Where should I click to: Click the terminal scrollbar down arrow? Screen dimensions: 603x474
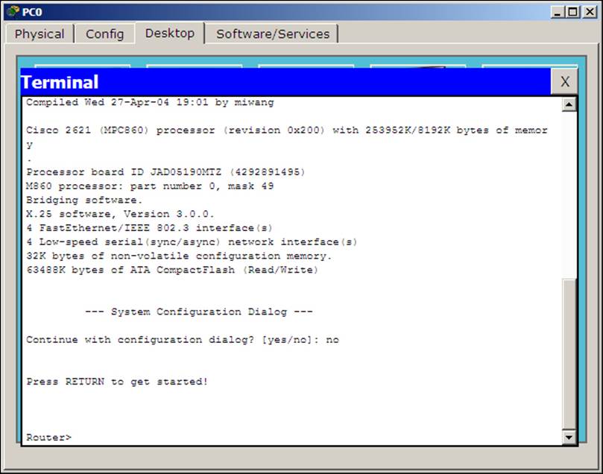[x=569, y=437]
